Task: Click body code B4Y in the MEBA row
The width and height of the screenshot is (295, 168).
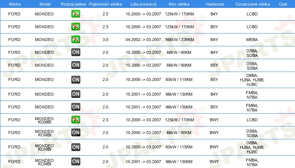Action: pyautogui.click(x=214, y=40)
